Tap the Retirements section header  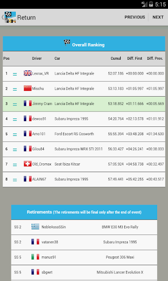point(84,212)
